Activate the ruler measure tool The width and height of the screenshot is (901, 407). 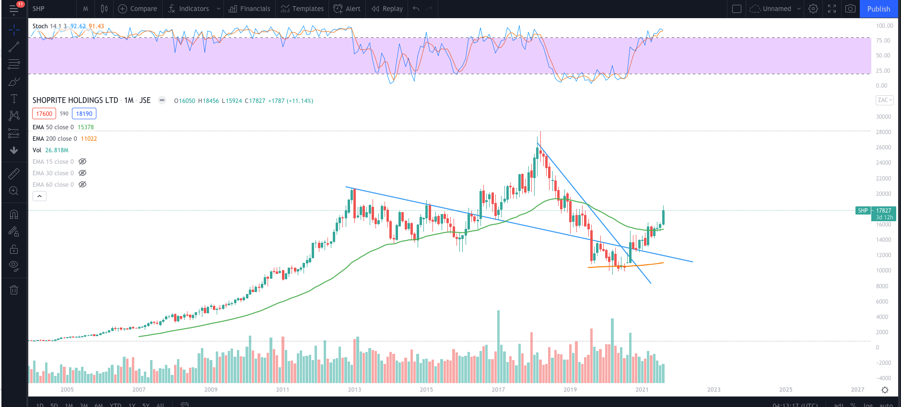[14, 174]
